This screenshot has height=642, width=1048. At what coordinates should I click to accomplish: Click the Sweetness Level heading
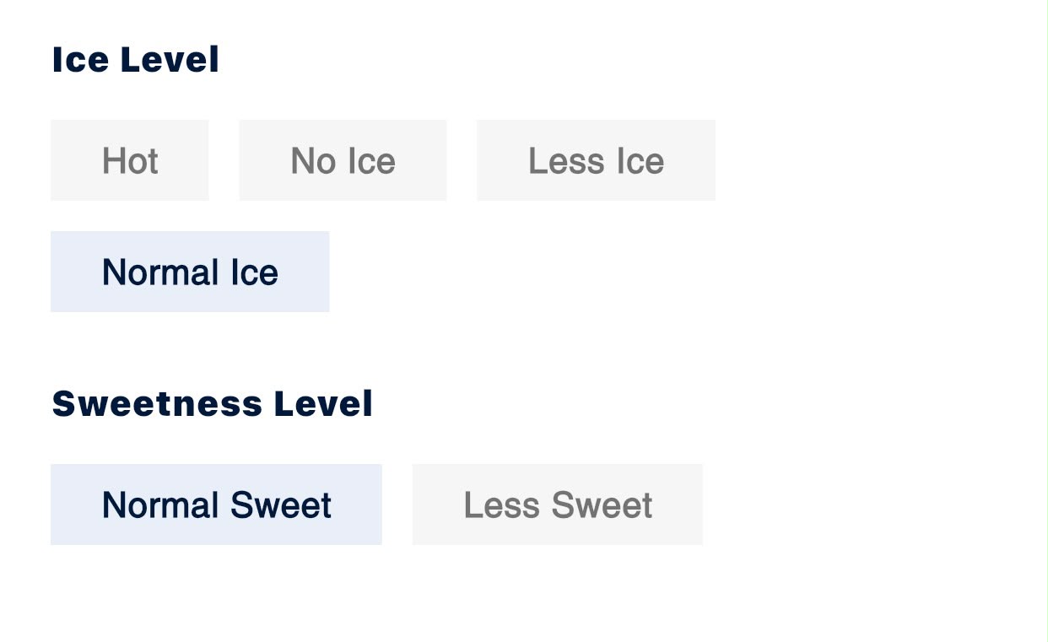(213, 403)
